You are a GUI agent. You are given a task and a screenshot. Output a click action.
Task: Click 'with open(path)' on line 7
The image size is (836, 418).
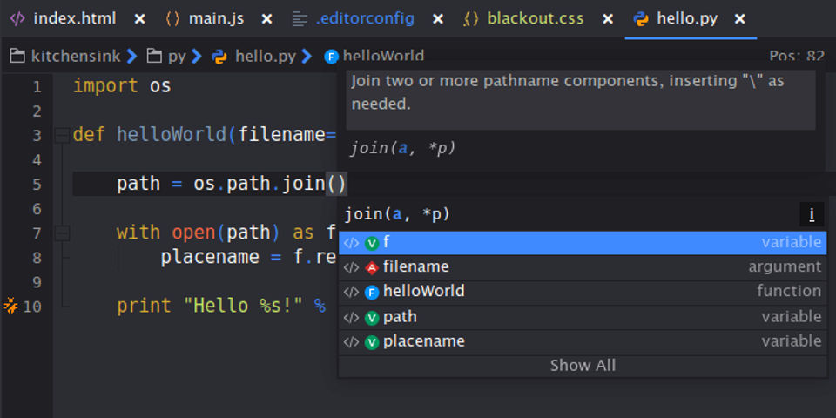click(x=199, y=233)
